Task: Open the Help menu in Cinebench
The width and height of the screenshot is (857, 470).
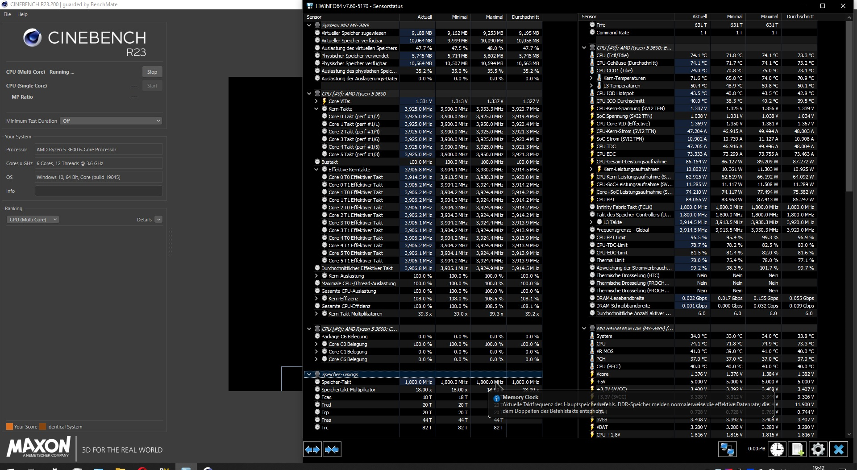Action: click(x=22, y=14)
